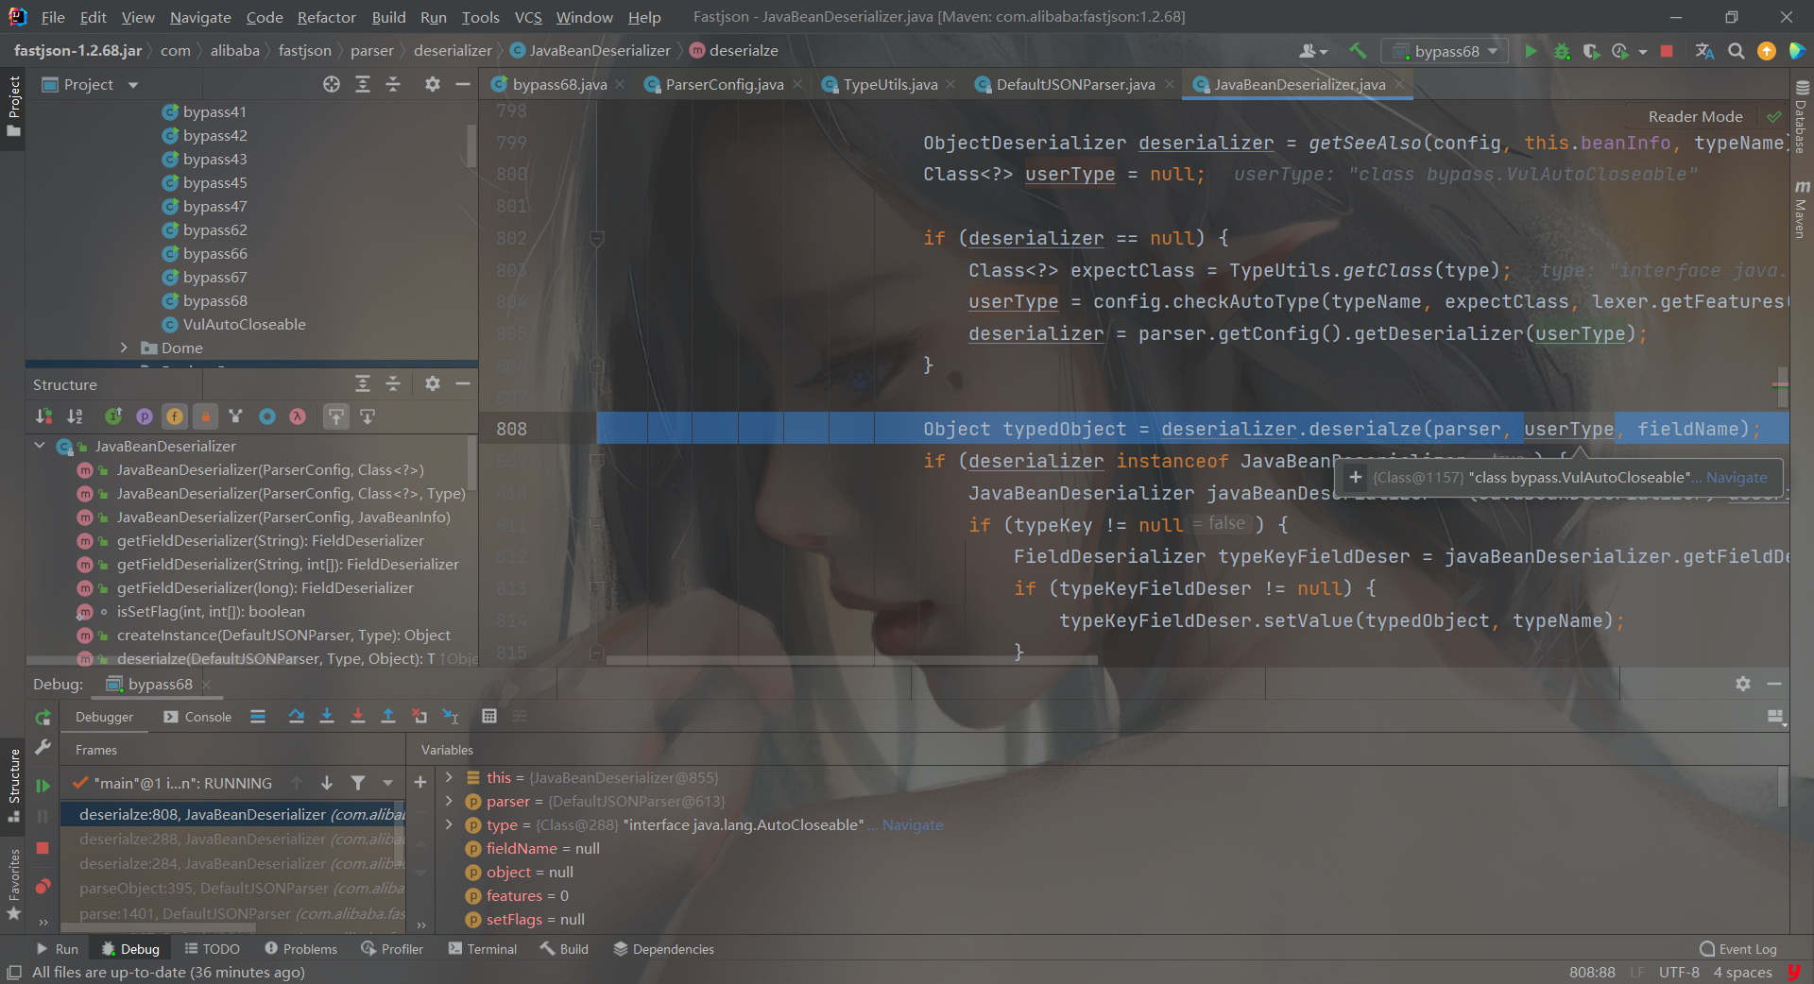Filter frames with the funnel icon
Screen dimensions: 1814x984
pyautogui.click(x=358, y=783)
